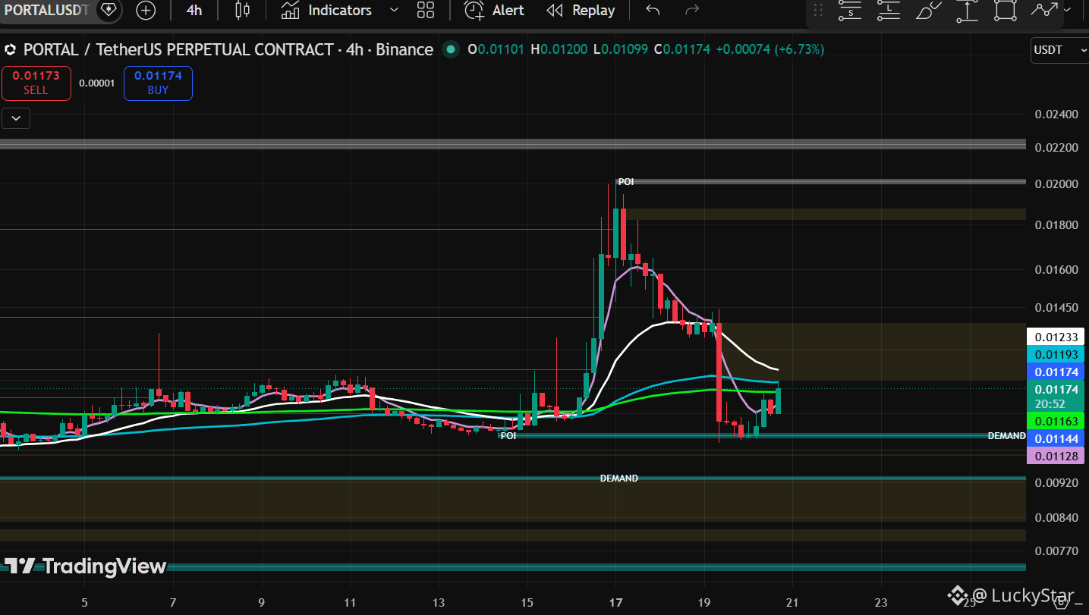Toggle the green market status dot
The width and height of the screenshot is (1089, 615).
click(x=452, y=50)
